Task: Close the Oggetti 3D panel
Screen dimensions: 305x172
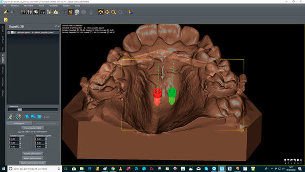Action: [59, 26]
